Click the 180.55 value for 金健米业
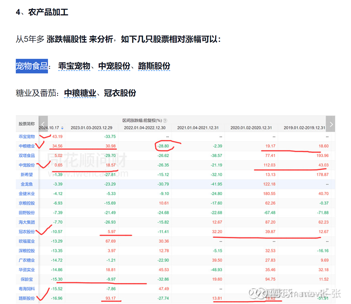The height and width of the screenshot is (304, 351). point(269,194)
